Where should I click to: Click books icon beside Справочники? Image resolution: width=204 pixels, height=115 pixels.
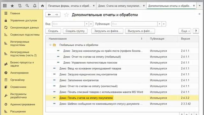tap(6, 87)
